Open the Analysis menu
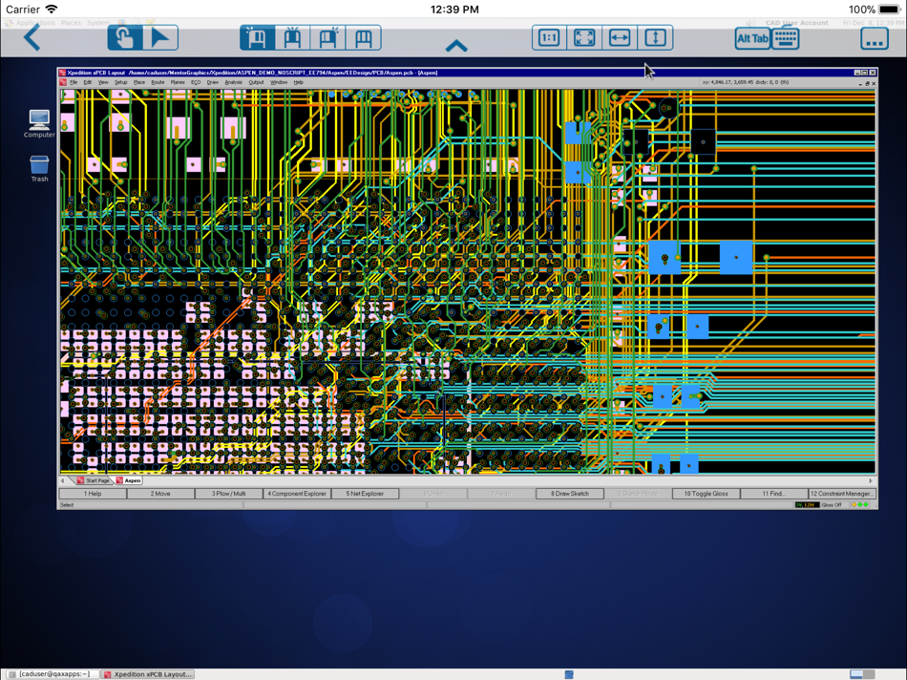 [x=234, y=82]
